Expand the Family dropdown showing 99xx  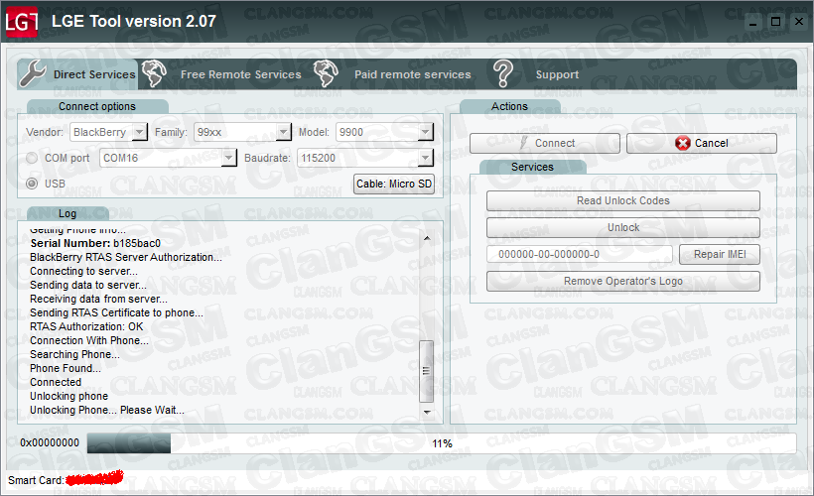pyautogui.click(x=283, y=132)
